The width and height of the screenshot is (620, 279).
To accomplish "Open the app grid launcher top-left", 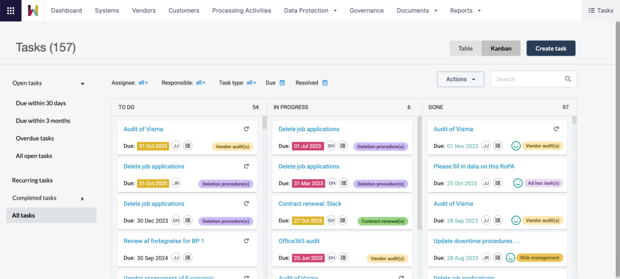I will point(10,10).
